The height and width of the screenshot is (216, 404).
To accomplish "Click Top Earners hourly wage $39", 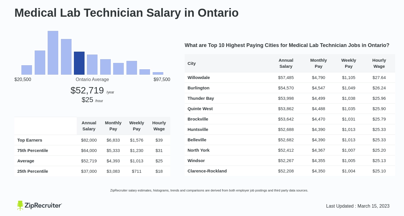I will (x=159, y=140).
